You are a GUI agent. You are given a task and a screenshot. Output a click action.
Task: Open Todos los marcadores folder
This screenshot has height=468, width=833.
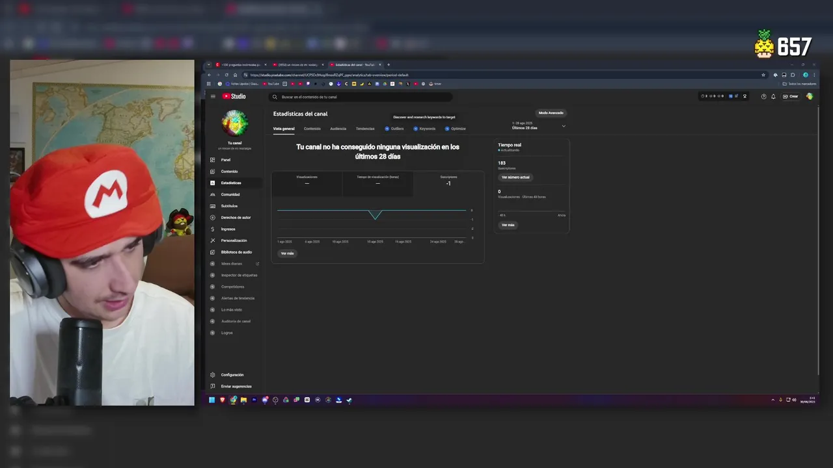[799, 84]
